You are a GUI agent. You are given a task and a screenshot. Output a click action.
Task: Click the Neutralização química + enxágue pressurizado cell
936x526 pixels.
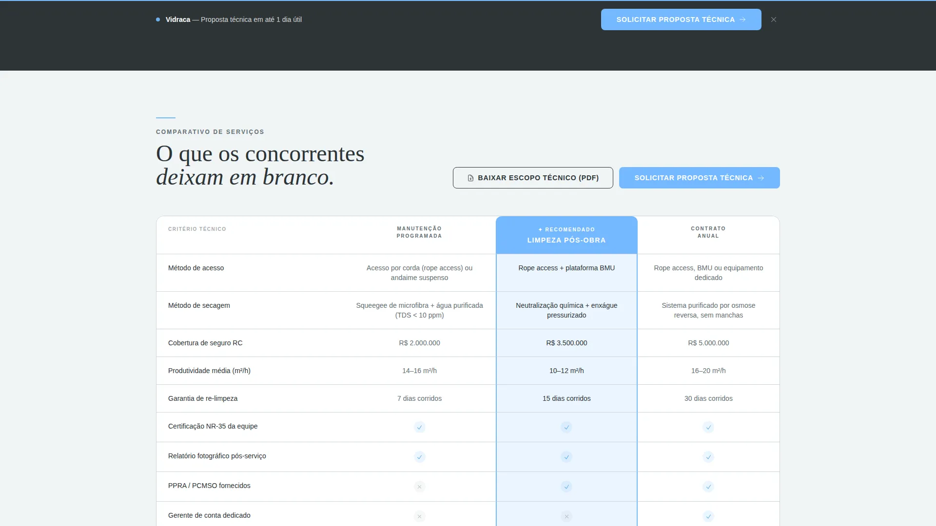566,310
